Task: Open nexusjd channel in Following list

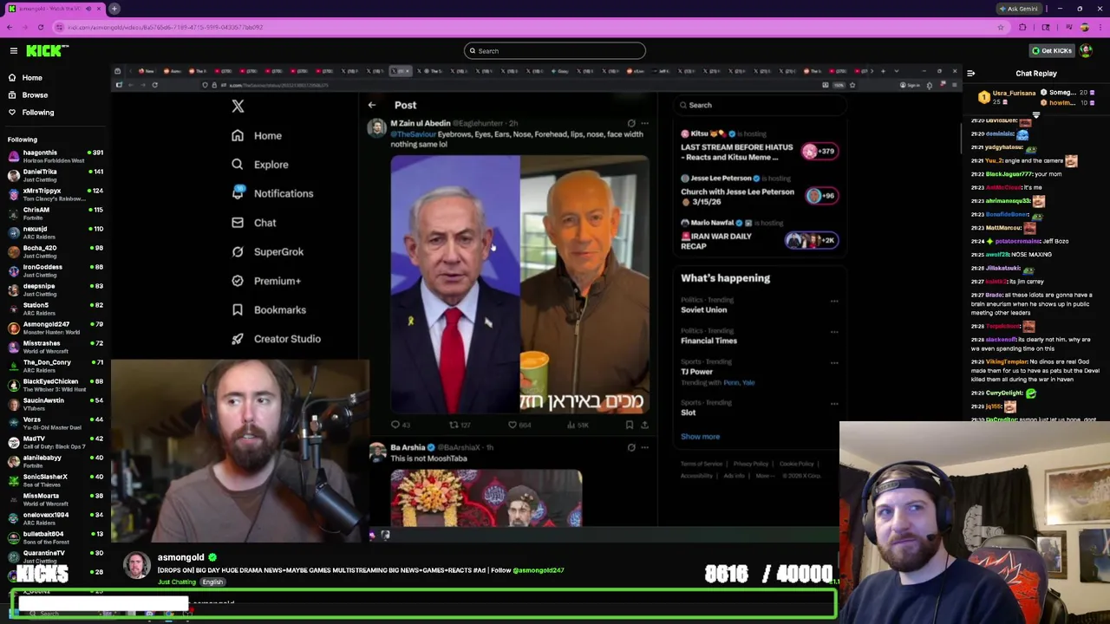Action: coord(54,232)
